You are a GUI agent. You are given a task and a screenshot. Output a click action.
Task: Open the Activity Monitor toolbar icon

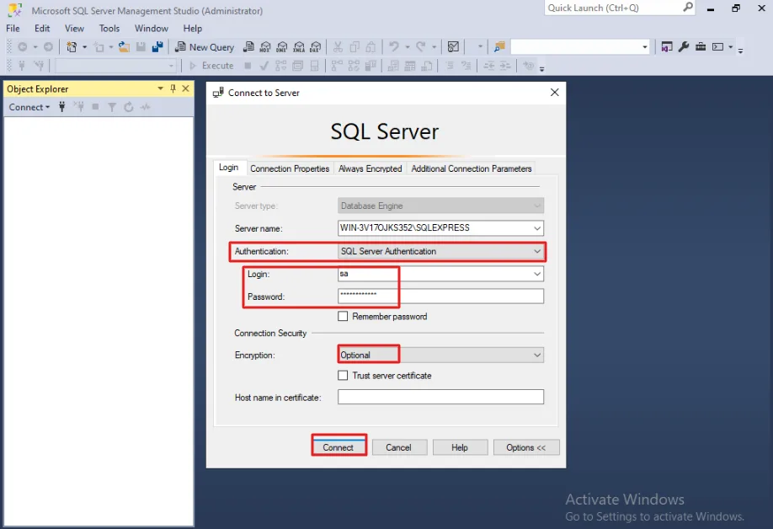(x=453, y=47)
